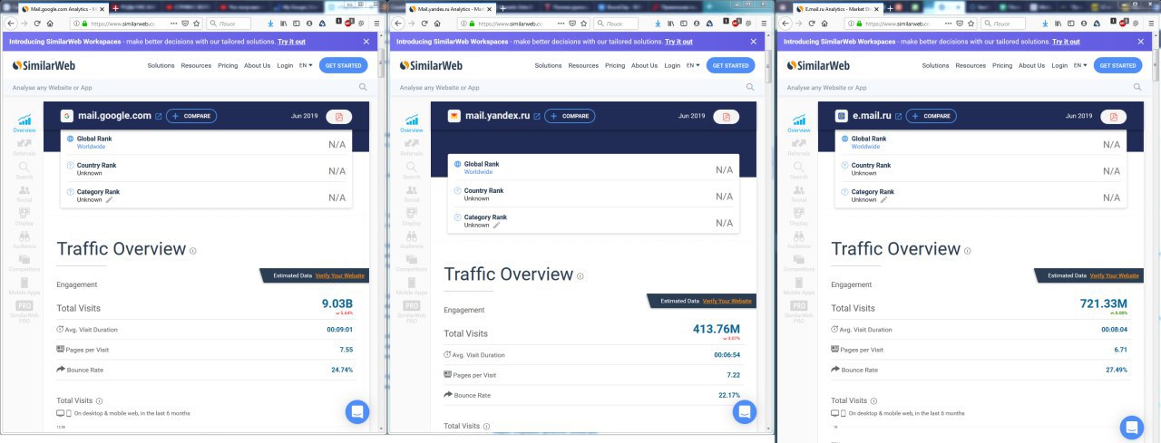Click COMPARE button next to mail.google.com
The width and height of the screenshot is (1161, 443).
point(191,116)
